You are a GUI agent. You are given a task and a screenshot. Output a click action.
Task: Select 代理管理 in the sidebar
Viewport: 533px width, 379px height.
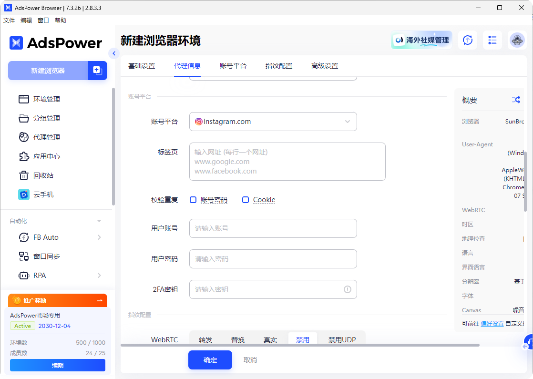pos(47,137)
